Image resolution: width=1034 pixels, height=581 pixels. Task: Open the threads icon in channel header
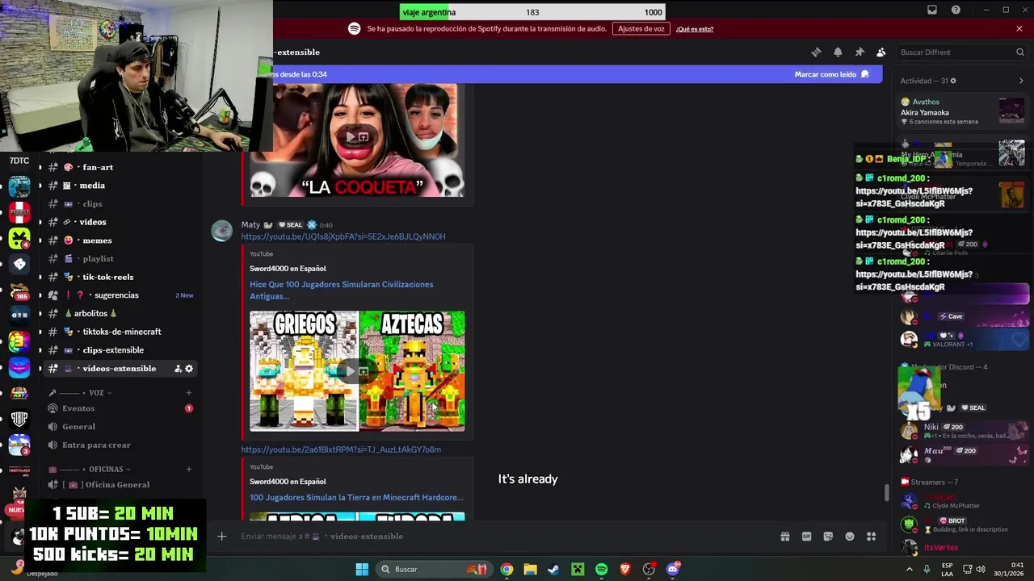[816, 52]
